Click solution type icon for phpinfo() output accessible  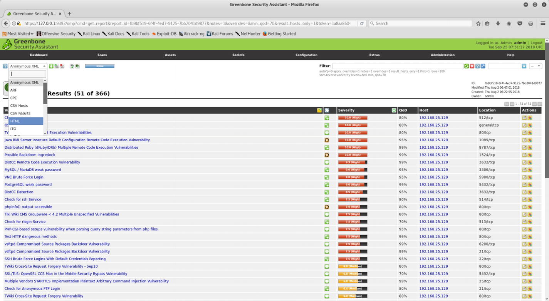tap(327, 207)
